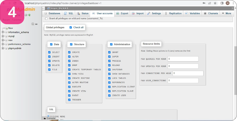Image resolution: width=237 pixels, height=121 pixels.
Task: Select the mysql database name
Action: click(x=11, y=36)
